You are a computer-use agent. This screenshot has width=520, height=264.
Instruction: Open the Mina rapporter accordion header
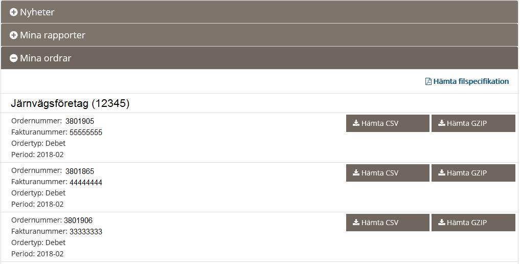point(259,35)
